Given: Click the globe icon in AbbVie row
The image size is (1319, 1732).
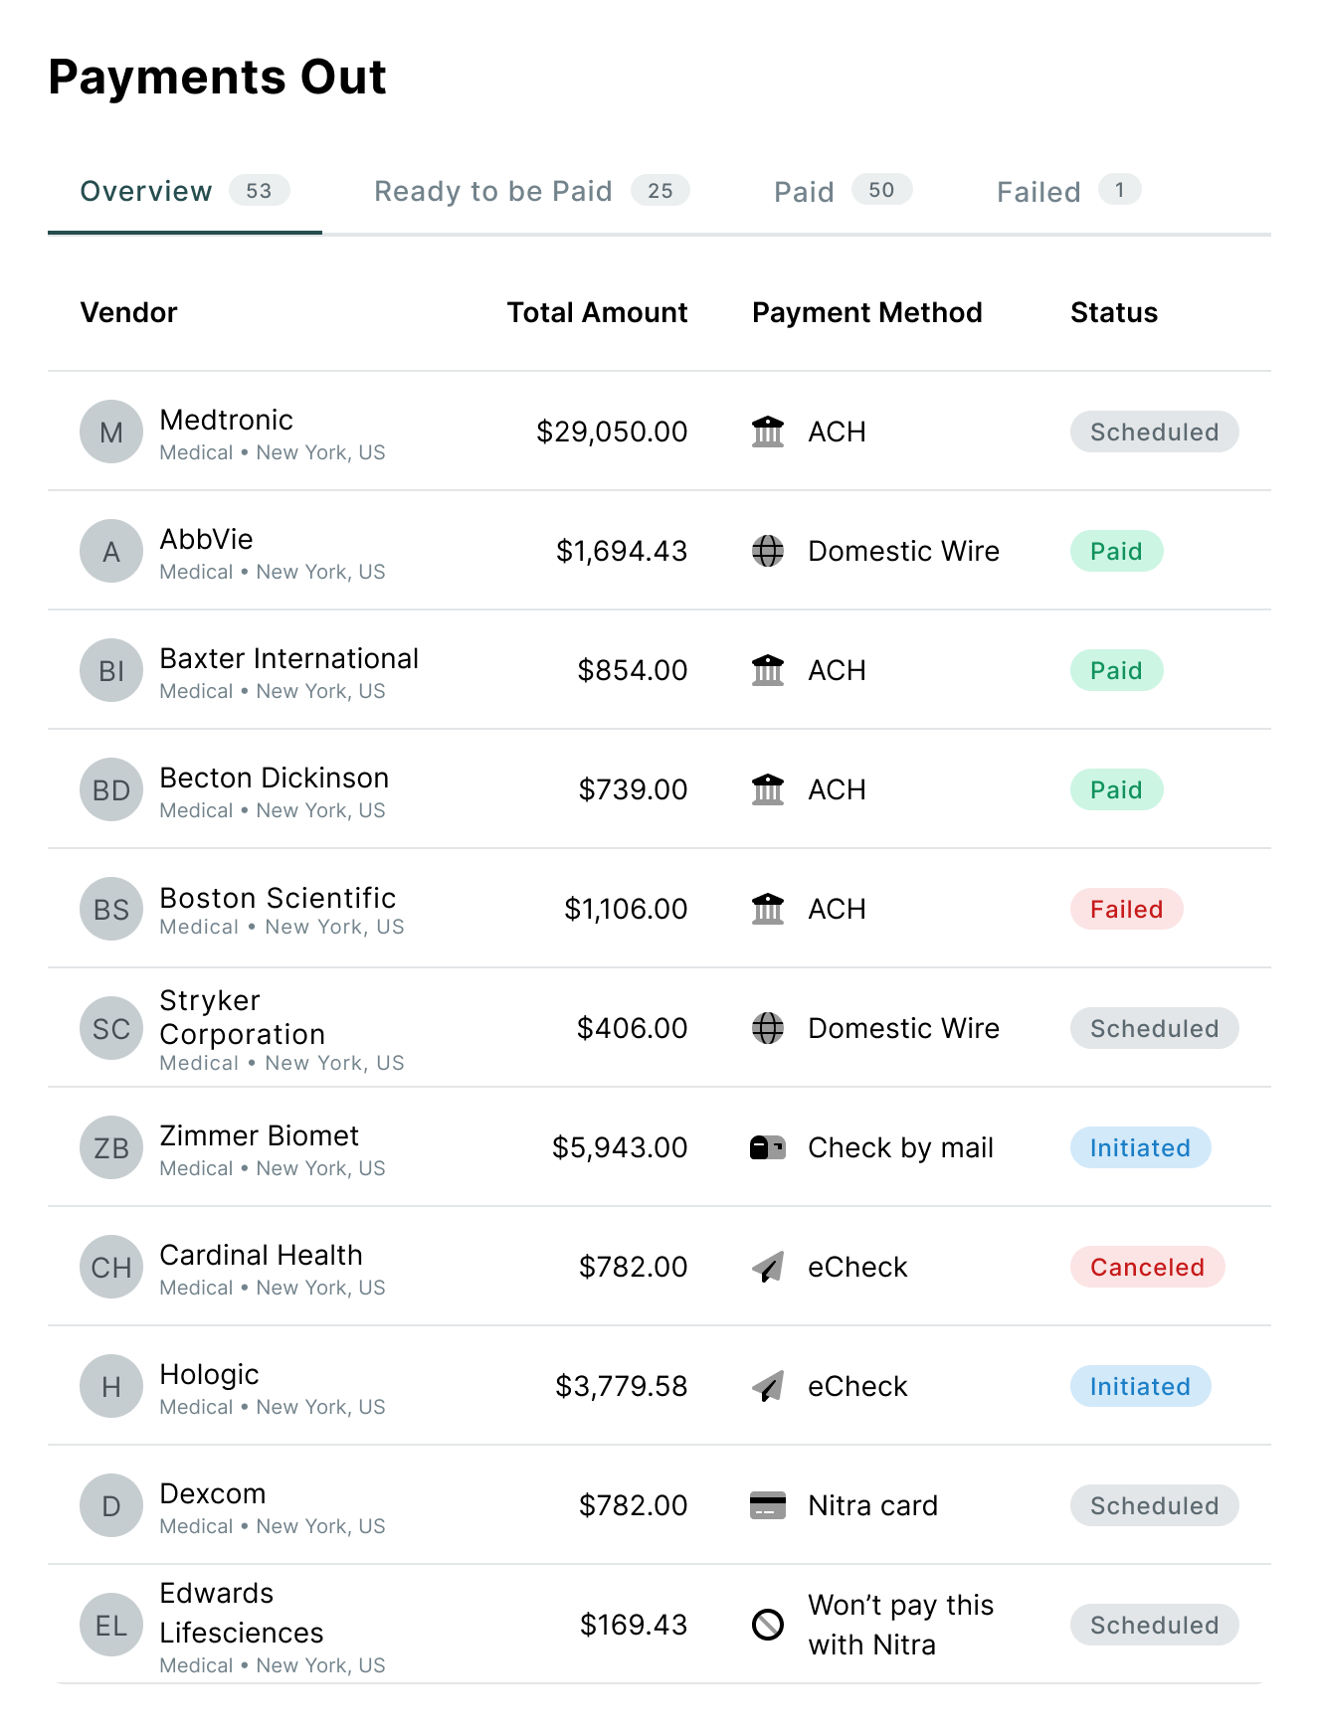Looking at the screenshot, I should click(768, 551).
